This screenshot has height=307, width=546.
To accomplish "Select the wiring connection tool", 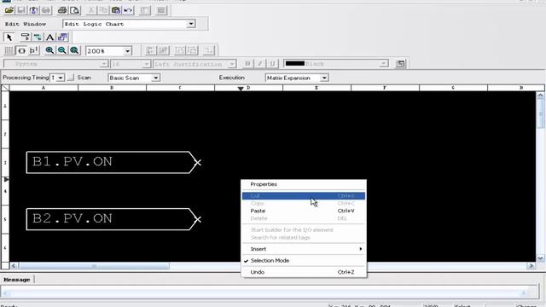I will 38,37.
